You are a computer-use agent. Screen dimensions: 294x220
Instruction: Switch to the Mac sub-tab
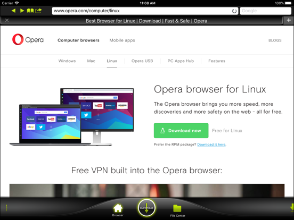pos(91,61)
